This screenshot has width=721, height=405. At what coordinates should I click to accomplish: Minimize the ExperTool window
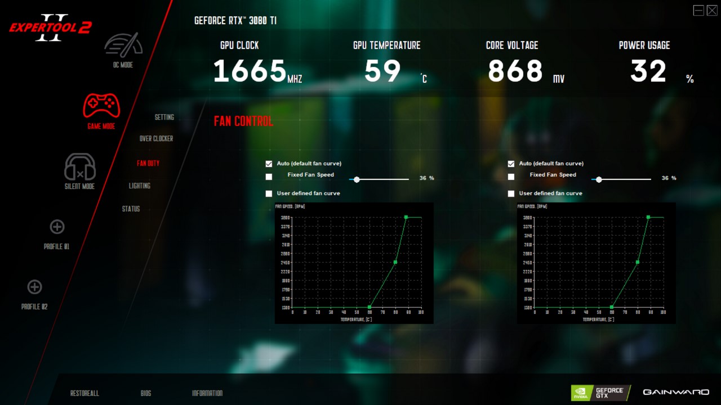pos(698,10)
